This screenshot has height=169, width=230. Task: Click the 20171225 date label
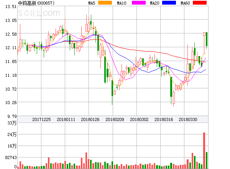41,119
